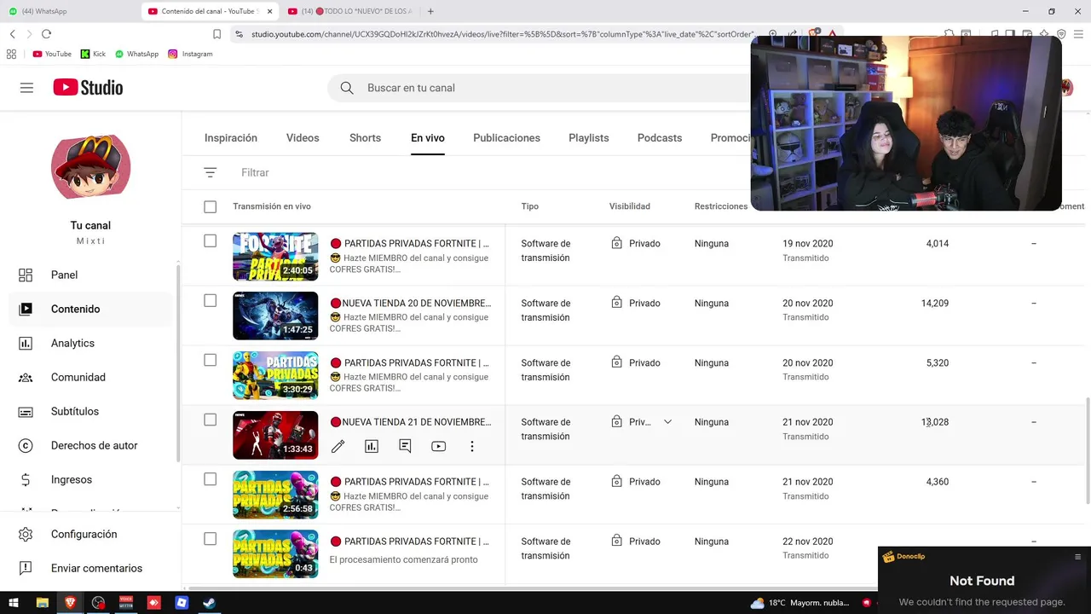1091x614 pixels.
Task: Open the Kick bookmark
Action: coord(93,54)
